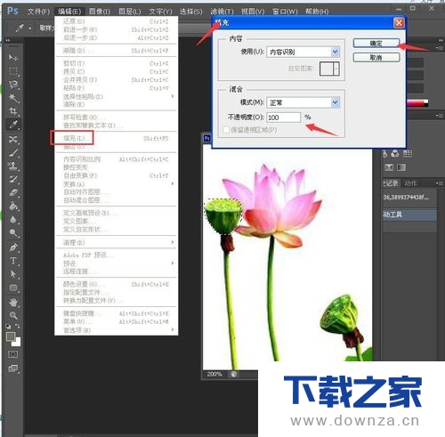The image size is (445, 437).
Task: Click the document status bar info icon
Action: click(x=234, y=374)
